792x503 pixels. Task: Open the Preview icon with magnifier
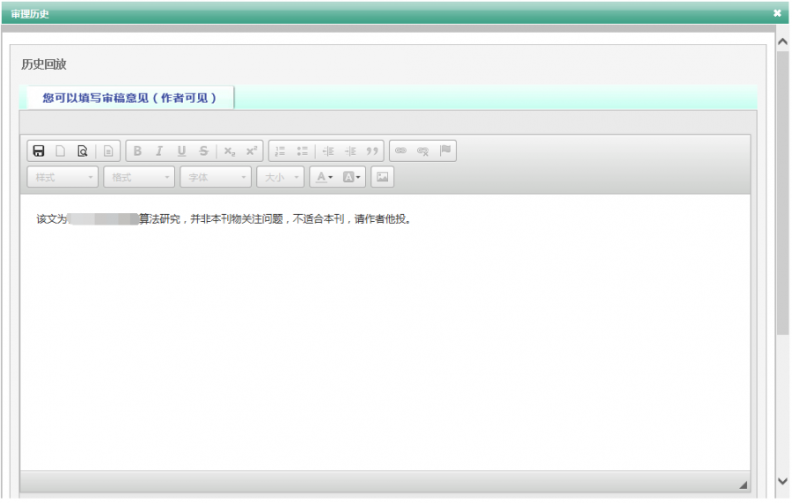click(83, 151)
